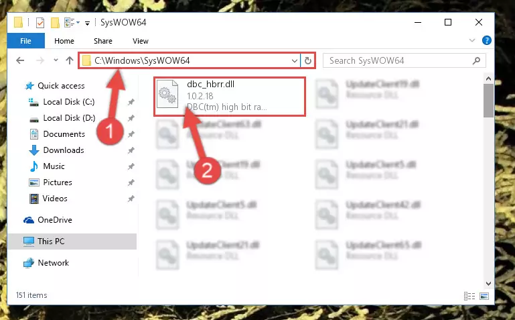Expand the recent locations dropdown
This screenshot has width=515, height=320.
click(56, 60)
